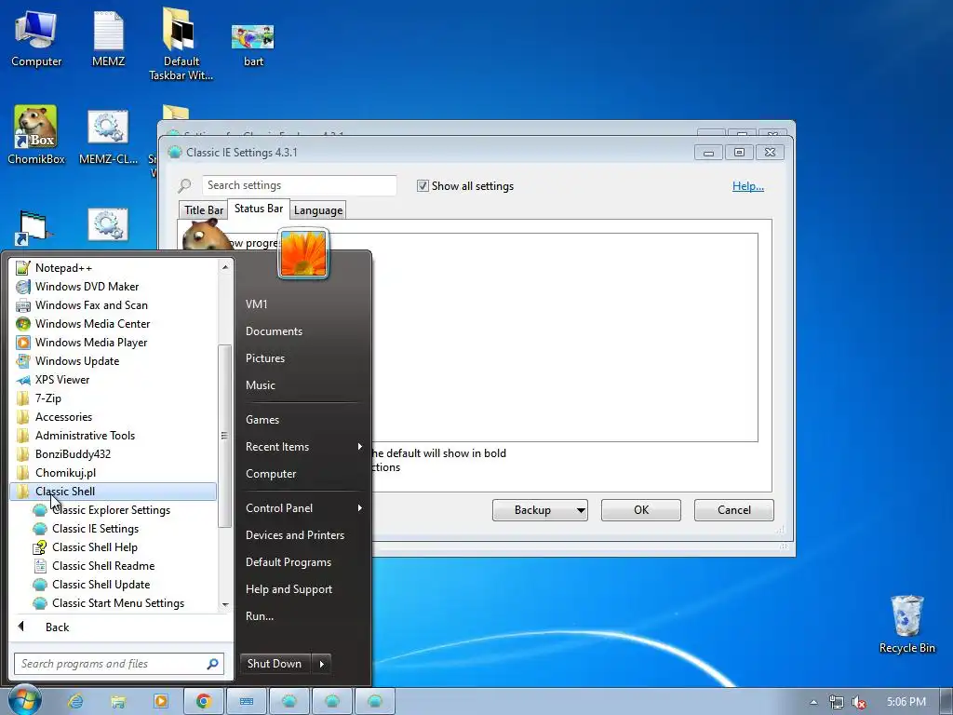Show hidden tray icons arrow
This screenshot has height=715, width=953.
(813, 702)
